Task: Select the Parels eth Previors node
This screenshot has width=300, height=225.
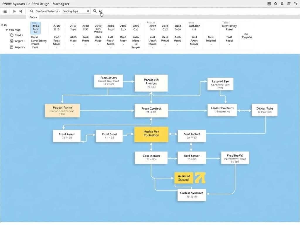Action: pyautogui.click(x=151, y=83)
